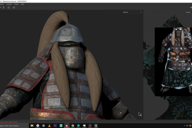Screen dimensions: 192x128
Task: Open Yandex Browser from the taskbar
Action: [x=38, y=125]
